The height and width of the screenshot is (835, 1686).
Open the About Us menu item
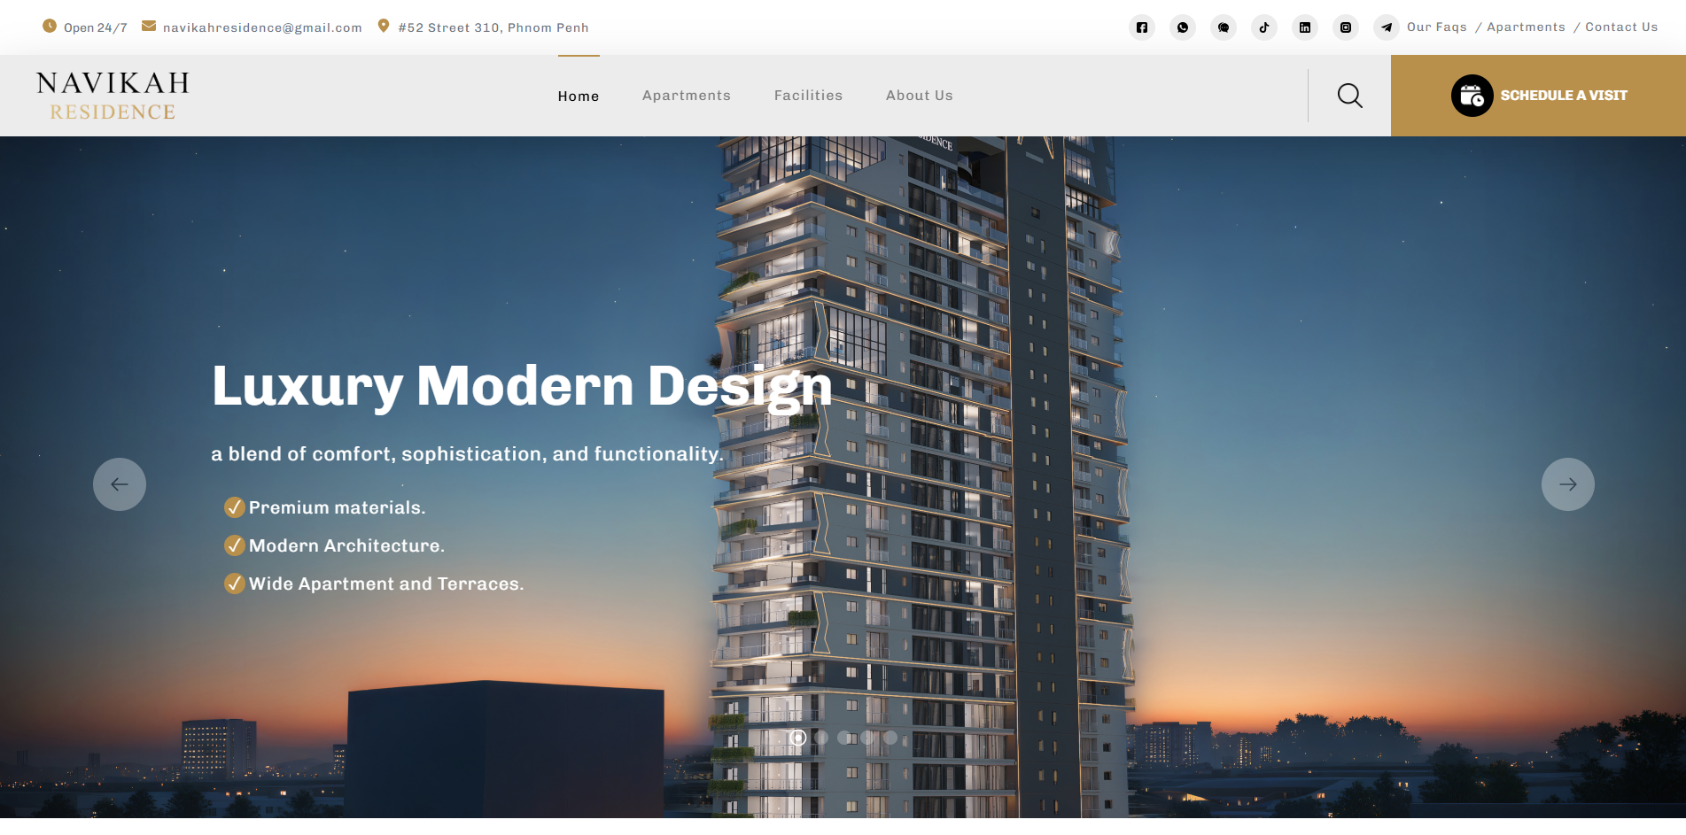click(x=919, y=96)
